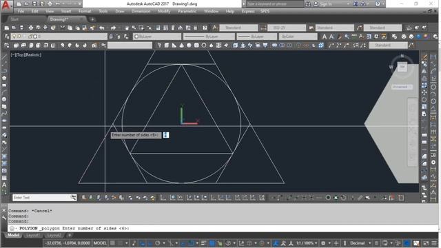The width and height of the screenshot is (441, 248).
Task: Click Sign In in the title bar
Action: pyautogui.click(x=326, y=4)
